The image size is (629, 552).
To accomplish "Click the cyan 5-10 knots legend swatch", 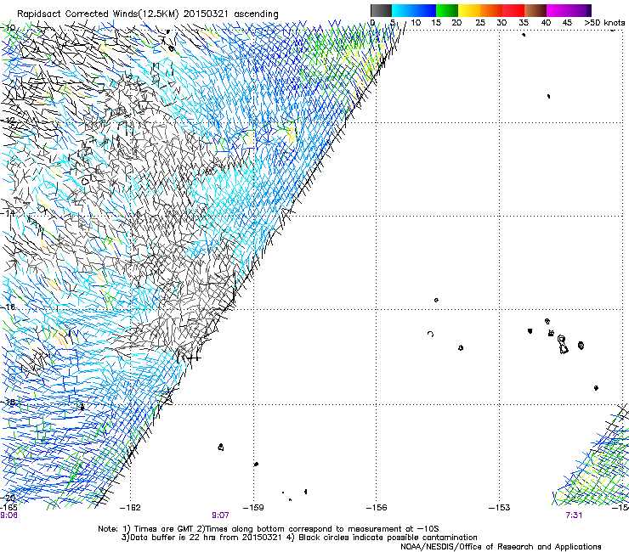I will coord(403,10).
